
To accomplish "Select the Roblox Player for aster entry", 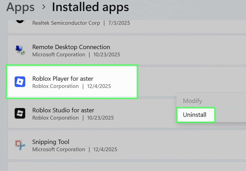I will (x=127, y=81).
